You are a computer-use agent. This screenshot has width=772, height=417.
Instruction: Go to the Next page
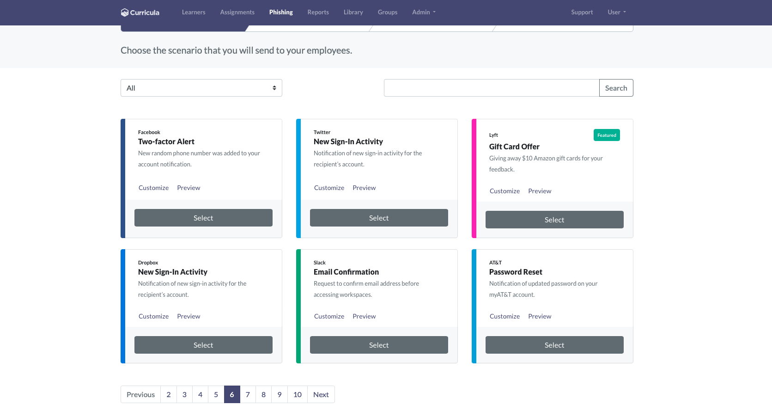coord(321,394)
